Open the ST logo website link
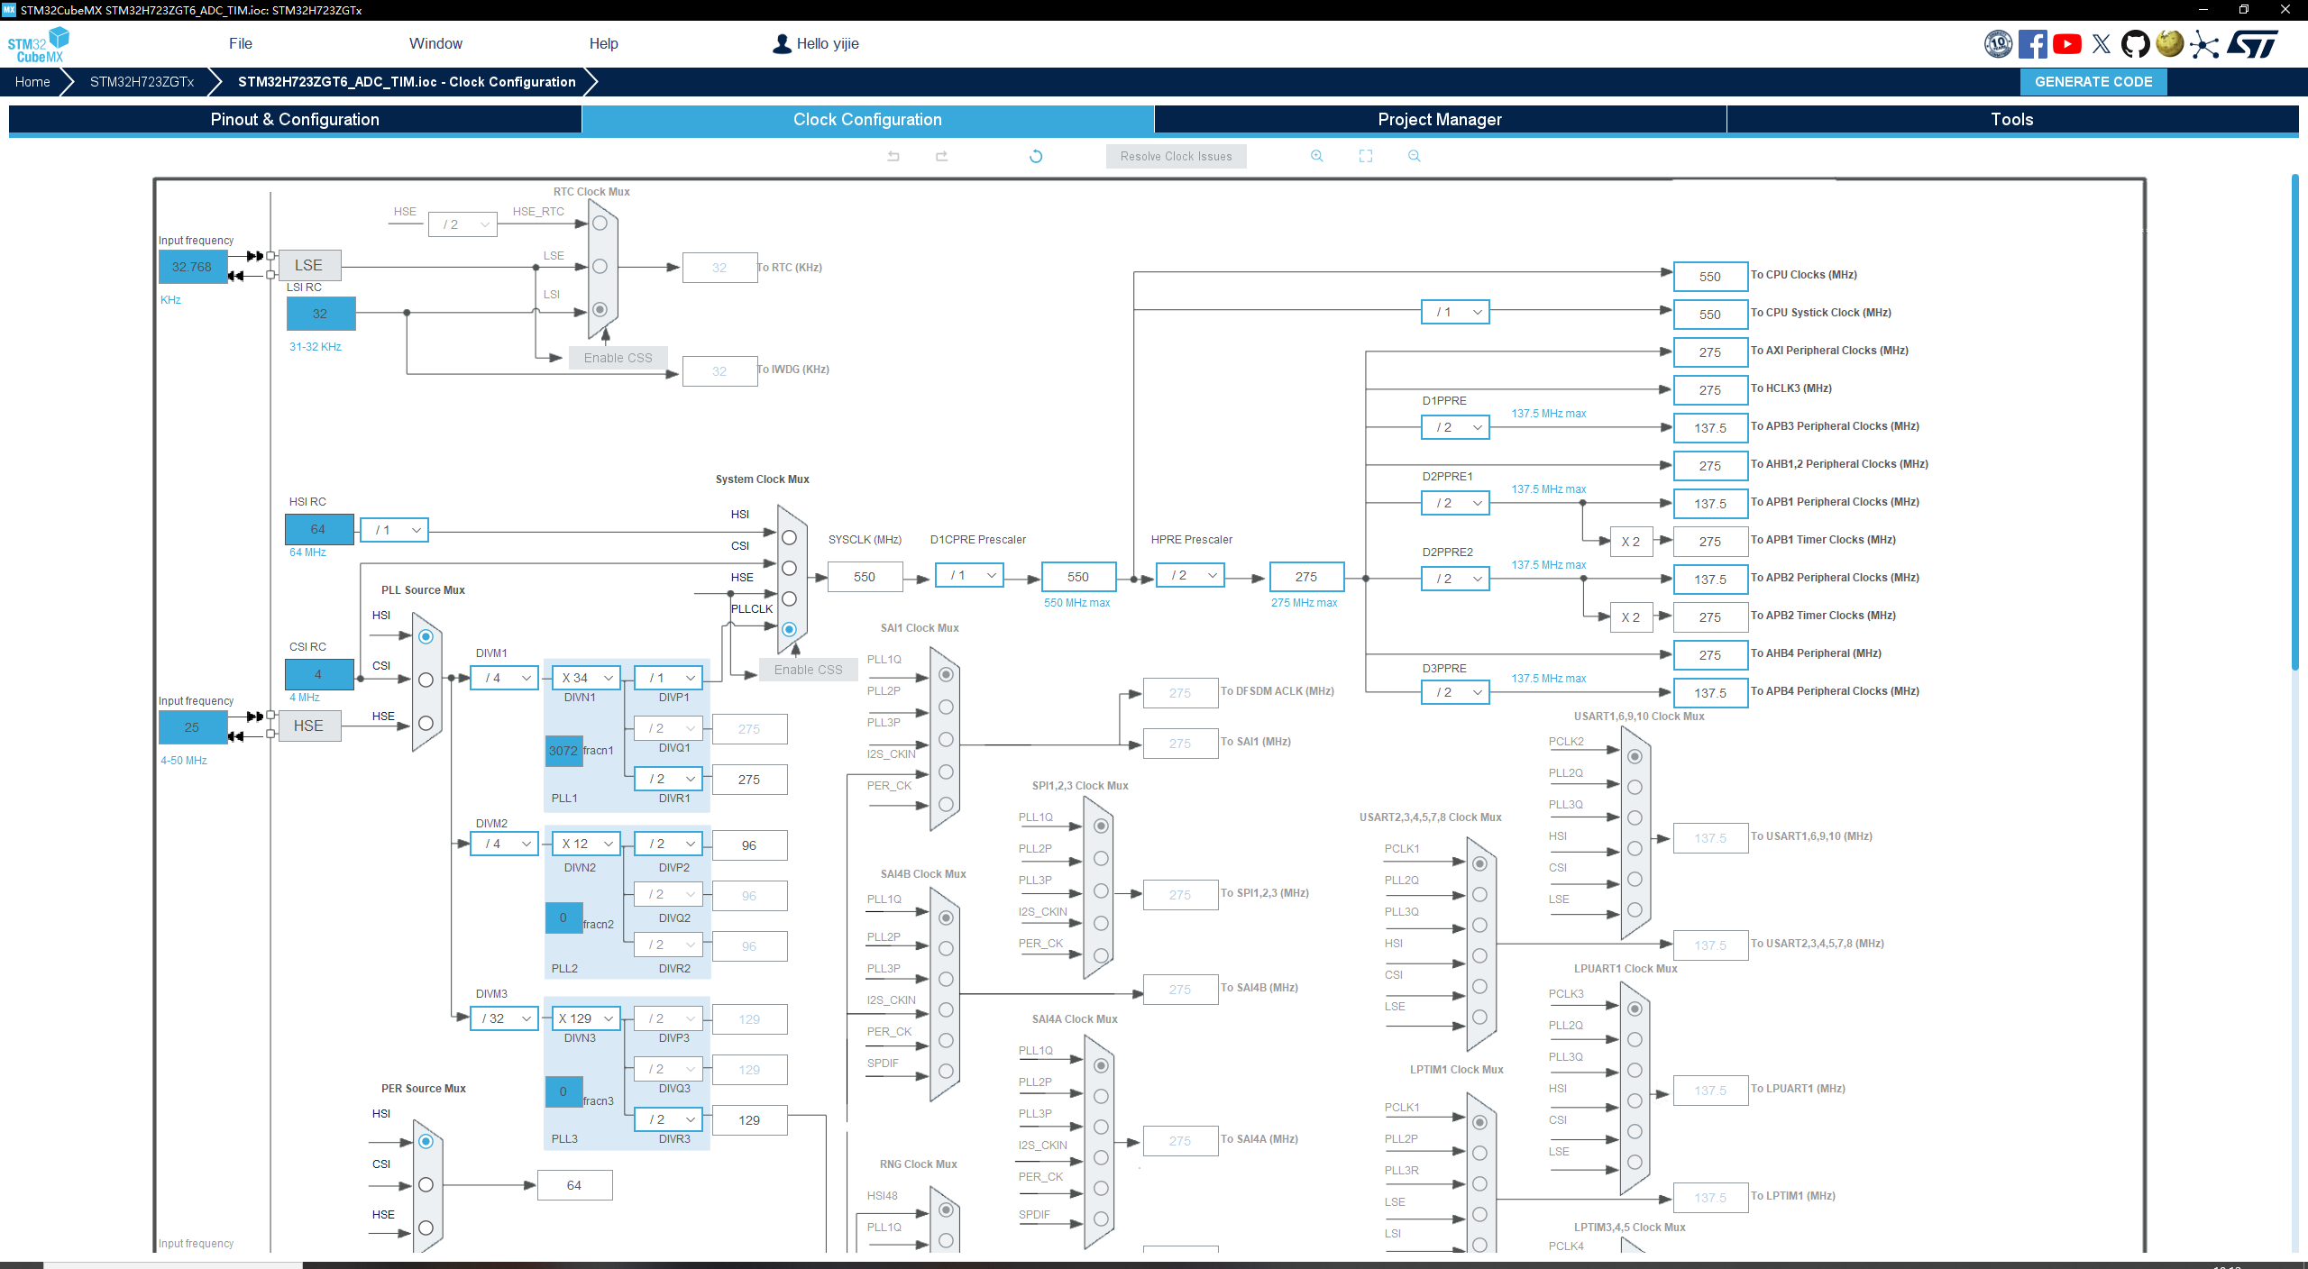2308x1269 pixels. tap(2253, 44)
